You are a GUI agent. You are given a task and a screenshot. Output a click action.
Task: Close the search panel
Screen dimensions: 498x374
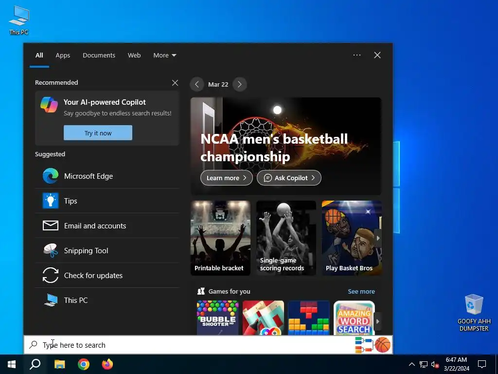pos(377,55)
